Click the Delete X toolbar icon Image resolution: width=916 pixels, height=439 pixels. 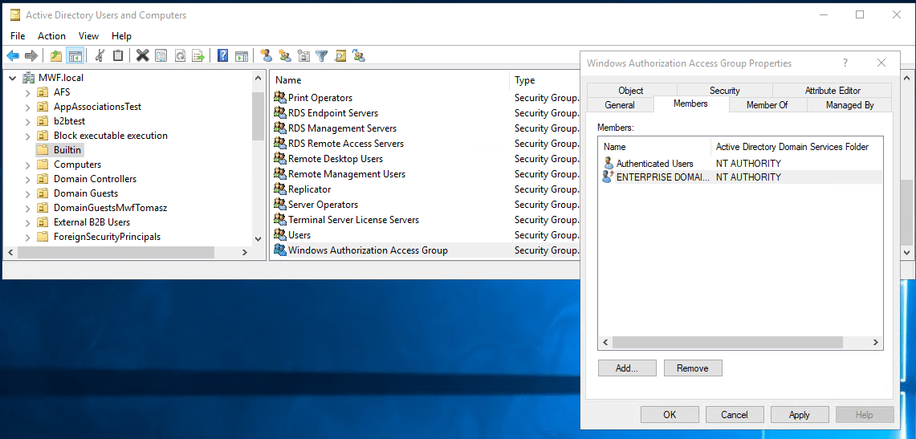point(142,55)
